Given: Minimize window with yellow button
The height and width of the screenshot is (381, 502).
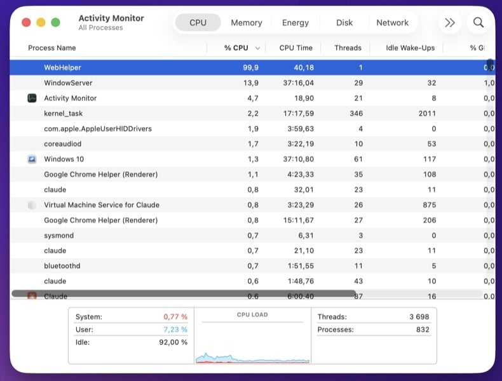Looking at the screenshot, I should [41, 22].
